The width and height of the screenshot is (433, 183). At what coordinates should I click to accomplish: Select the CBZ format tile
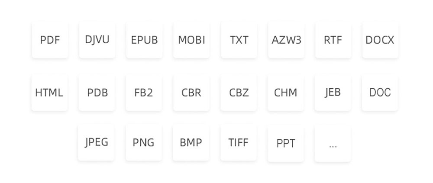(x=239, y=93)
